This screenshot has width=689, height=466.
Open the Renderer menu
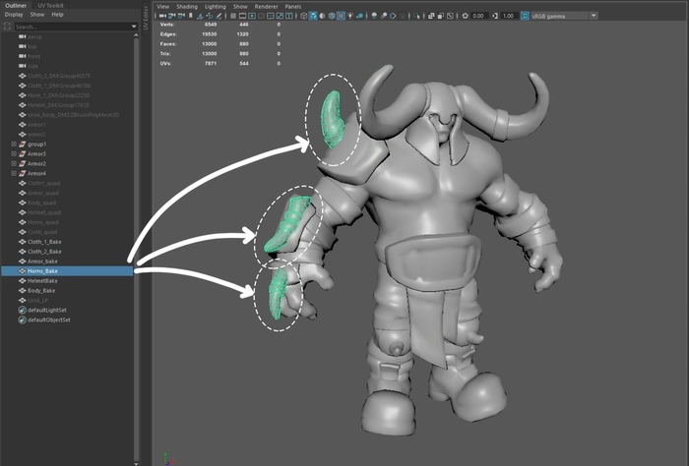pyautogui.click(x=266, y=7)
